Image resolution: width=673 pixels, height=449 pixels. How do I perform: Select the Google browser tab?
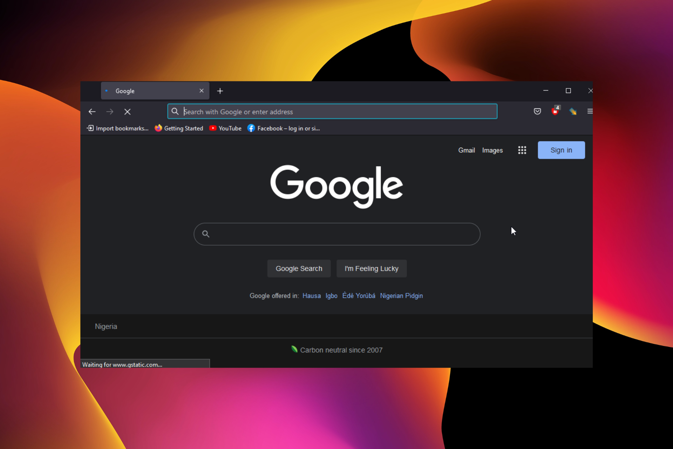click(x=155, y=91)
